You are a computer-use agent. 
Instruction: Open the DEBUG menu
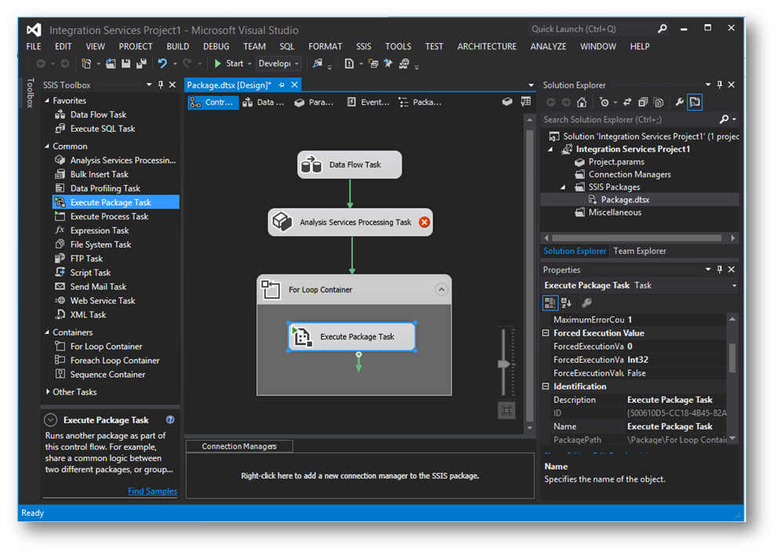216,46
